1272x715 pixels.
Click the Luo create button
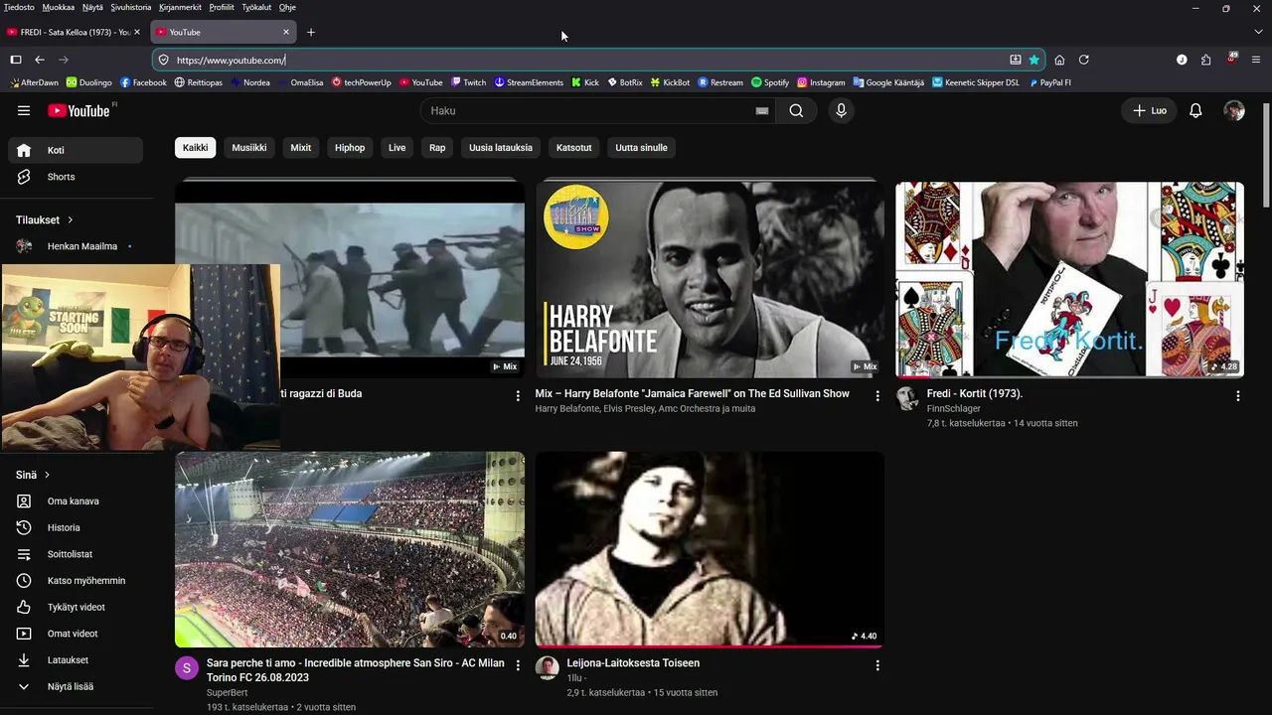point(1150,110)
